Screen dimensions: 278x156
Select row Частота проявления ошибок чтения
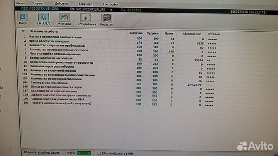coord(120,38)
